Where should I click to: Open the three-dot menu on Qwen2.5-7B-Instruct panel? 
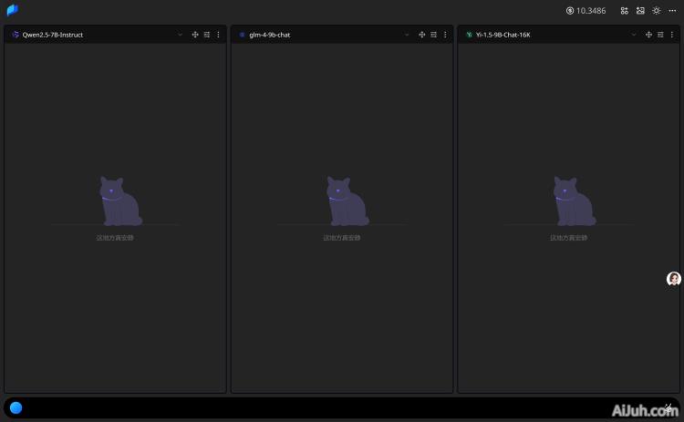coord(218,35)
